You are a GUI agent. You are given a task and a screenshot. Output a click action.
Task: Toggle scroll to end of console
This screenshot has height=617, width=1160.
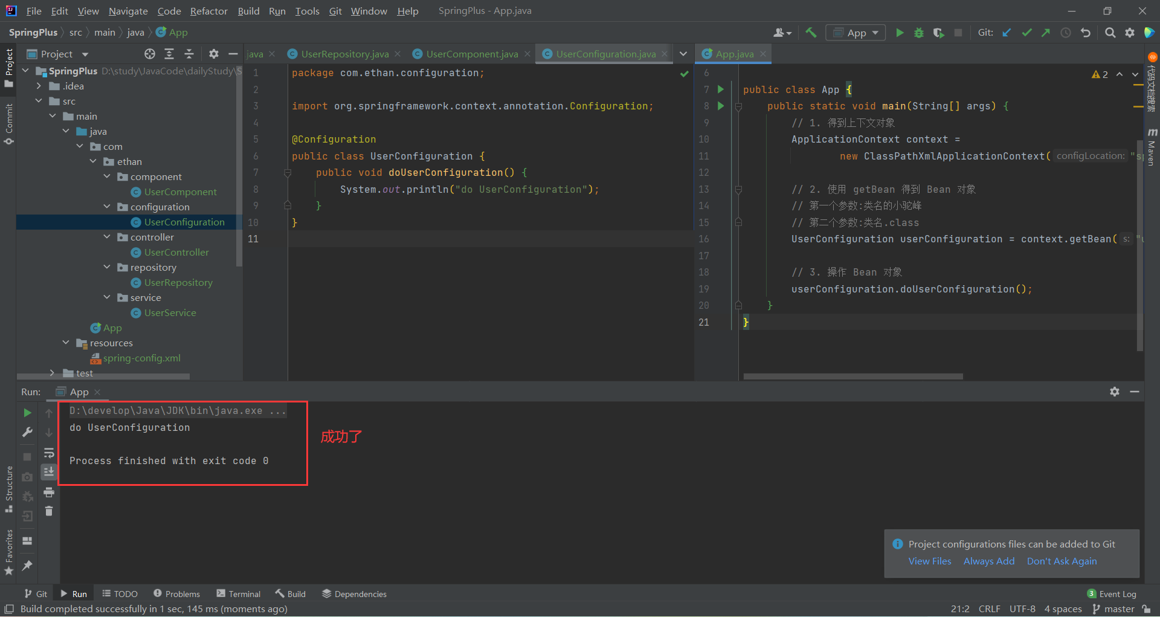pyautogui.click(x=49, y=471)
